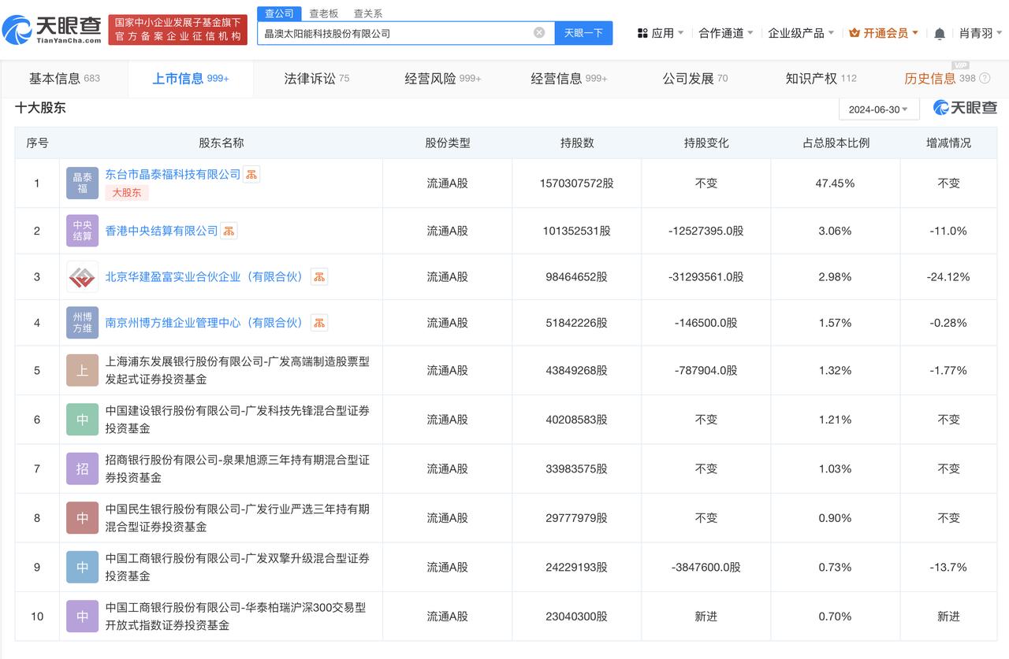This screenshot has height=659, width=1009.
Task: Click the -13.7% change cell
Action: (x=949, y=567)
